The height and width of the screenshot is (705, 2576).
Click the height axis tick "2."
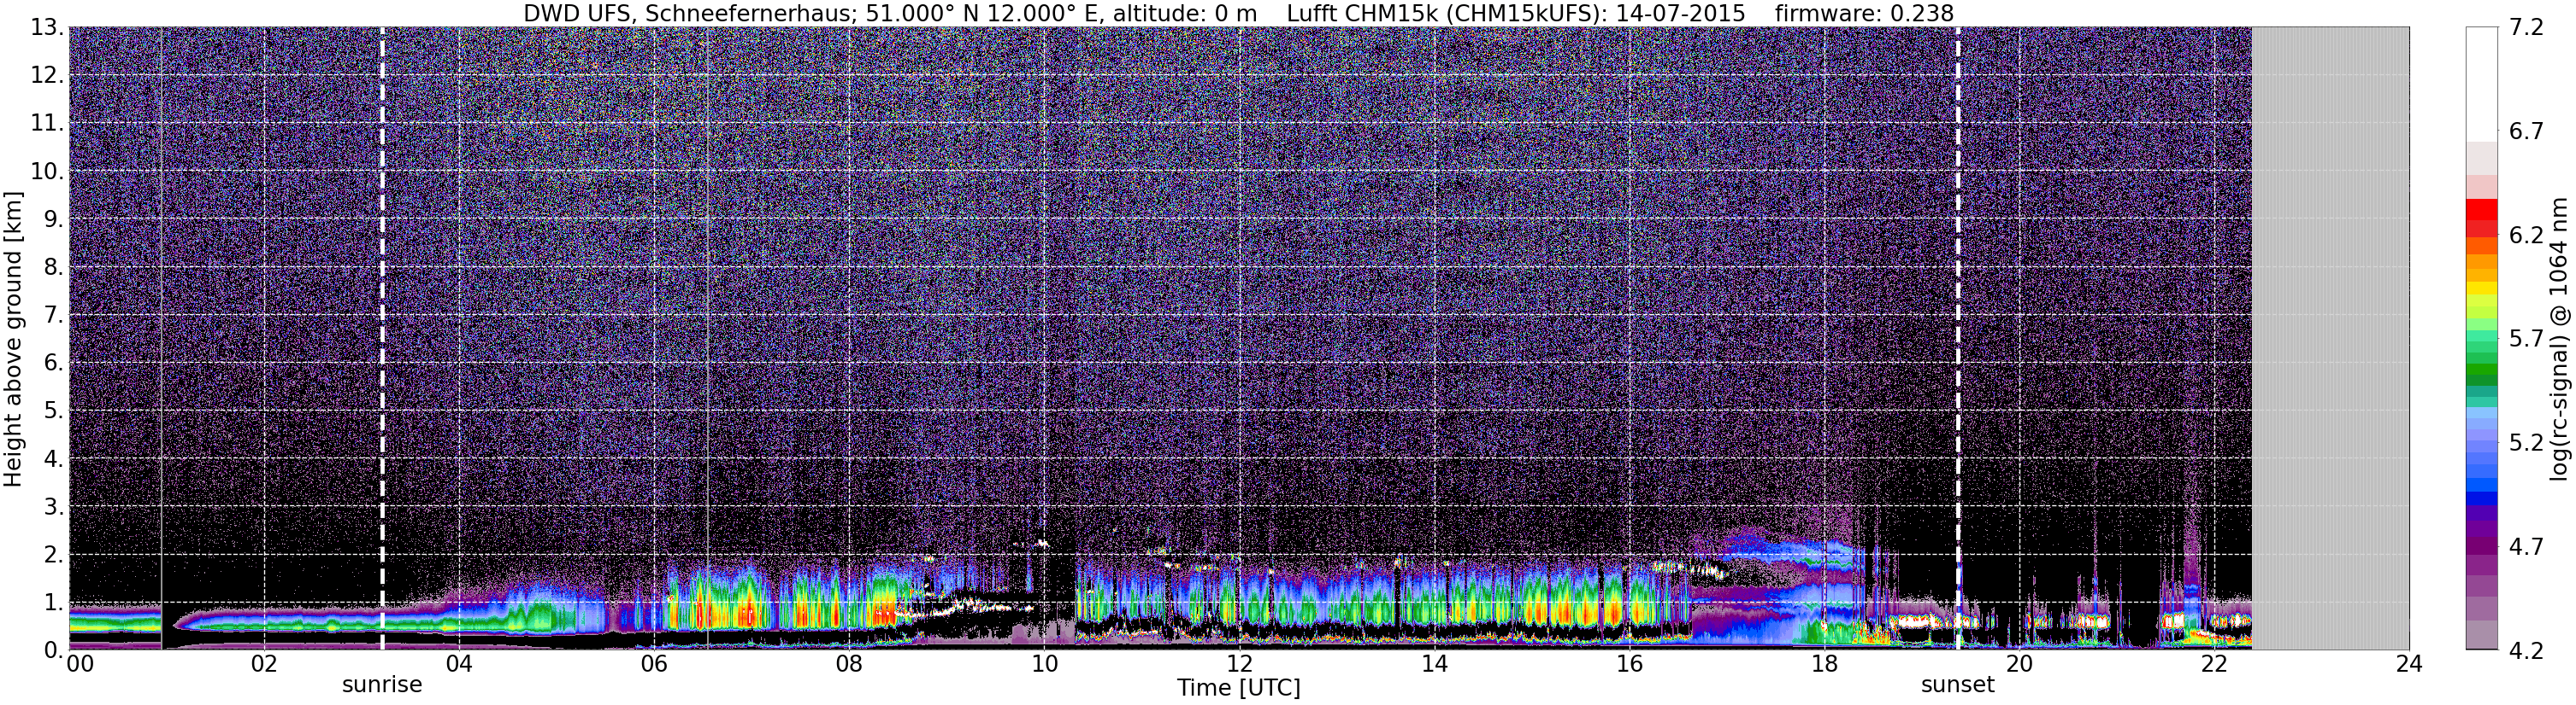53,556
